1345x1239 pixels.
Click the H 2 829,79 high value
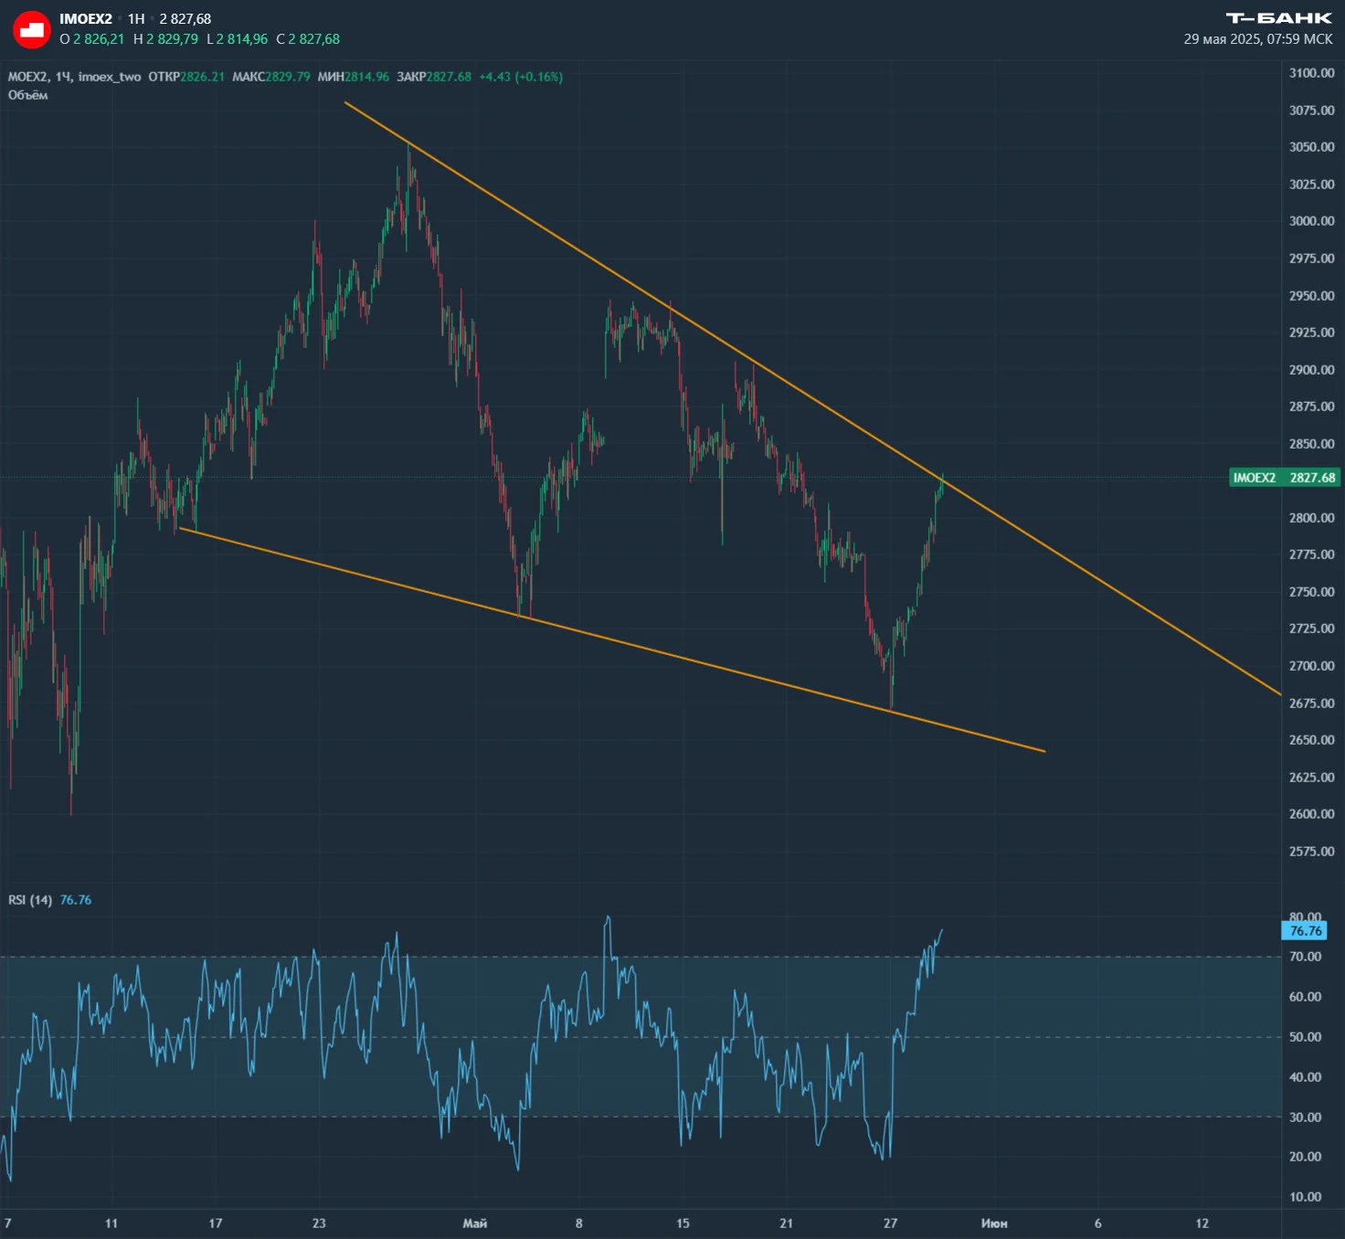pyautogui.click(x=165, y=39)
